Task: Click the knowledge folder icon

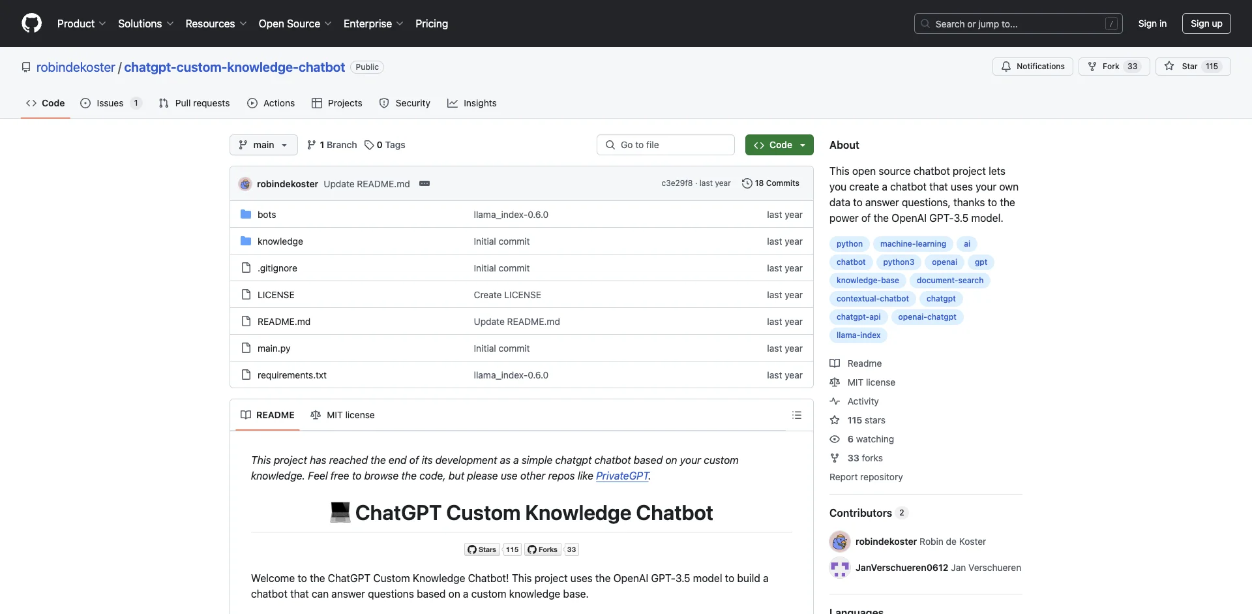Action: click(x=246, y=241)
